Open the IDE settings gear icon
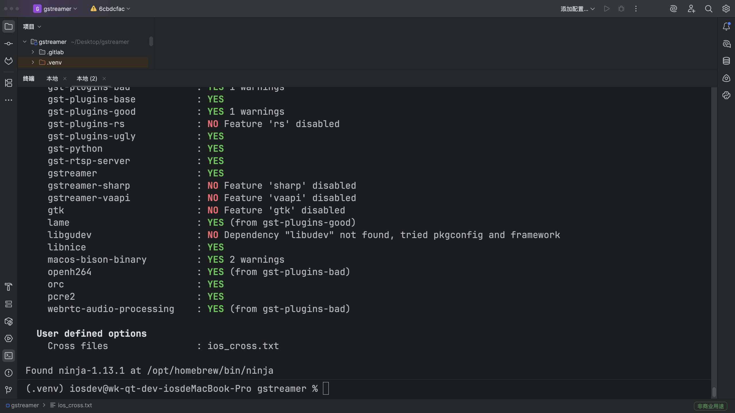The height and width of the screenshot is (413, 735). point(726,9)
